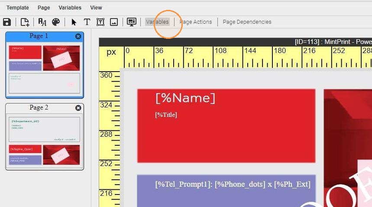This screenshot has height=207, width=372.
Task: Click the Variables toolbar button
Action: [157, 22]
